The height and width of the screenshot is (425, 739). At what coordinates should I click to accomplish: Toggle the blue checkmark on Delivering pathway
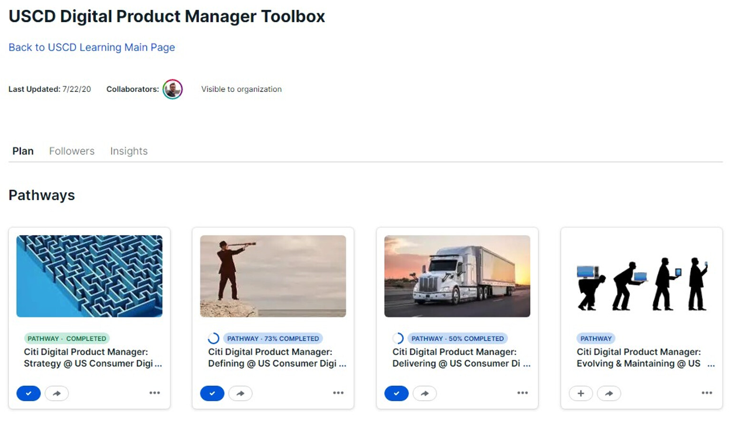click(396, 393)
